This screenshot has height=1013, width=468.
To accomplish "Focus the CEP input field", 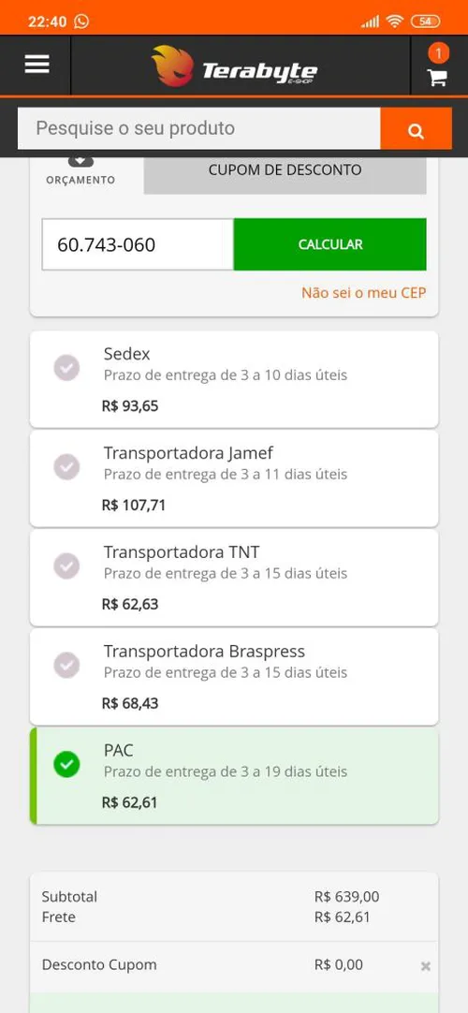I will 138,244.
